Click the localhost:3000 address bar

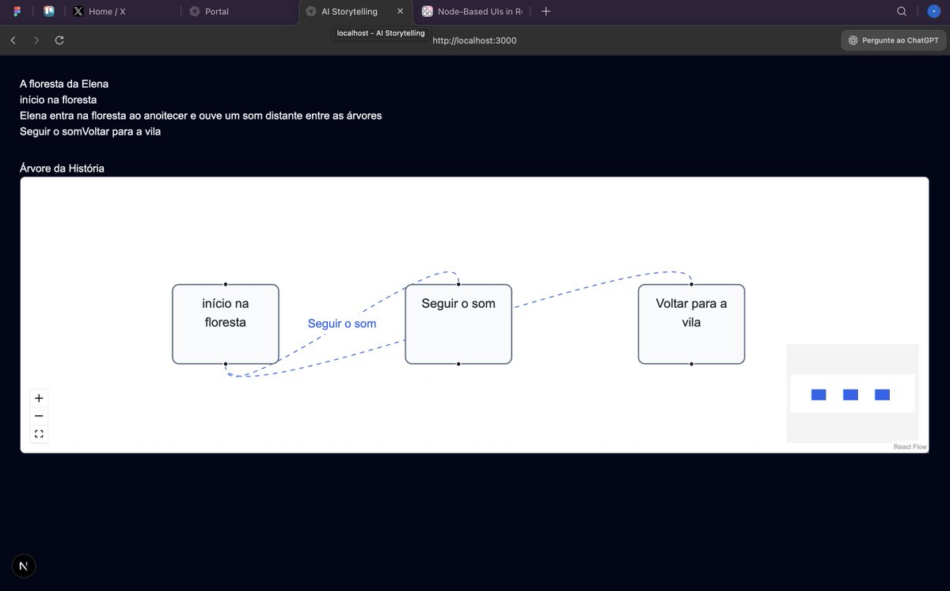475,40
